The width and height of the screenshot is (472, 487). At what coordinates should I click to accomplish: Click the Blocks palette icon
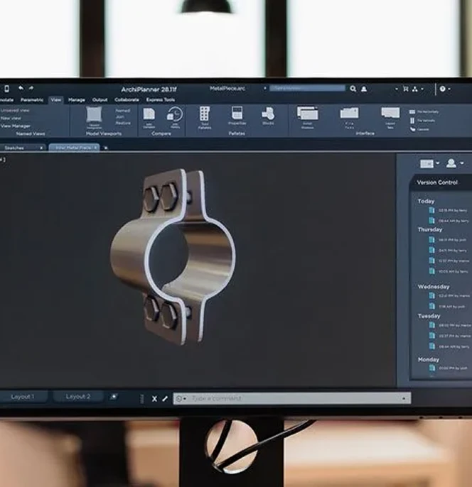coord(268,116)
